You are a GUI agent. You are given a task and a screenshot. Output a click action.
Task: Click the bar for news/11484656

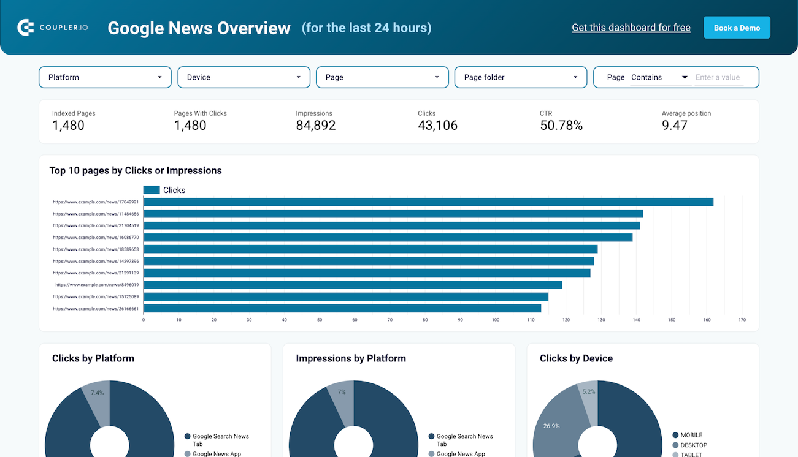click(393, 214)
